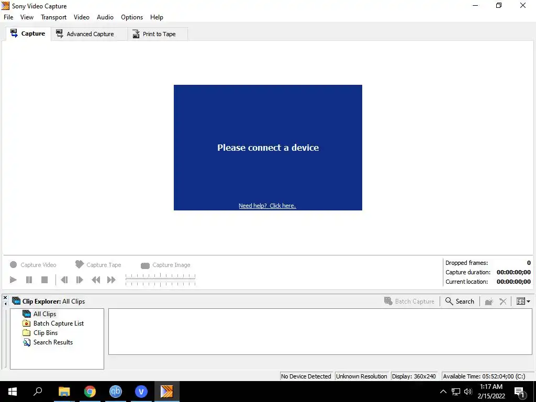Image resolution: width=536 pixels, height=402 pixels.
Task: Click the taskbar clock showing 1:17 AM
Action: tap(491, 392)
